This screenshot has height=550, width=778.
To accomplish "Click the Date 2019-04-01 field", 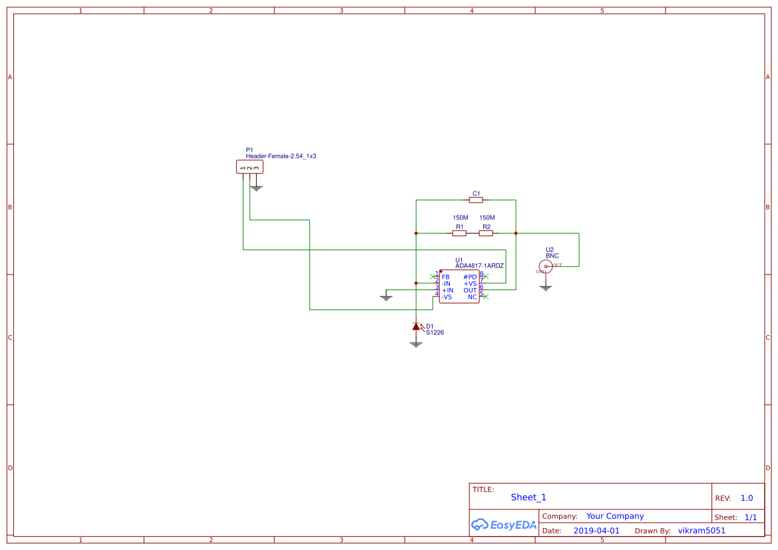I will [597, 530].
